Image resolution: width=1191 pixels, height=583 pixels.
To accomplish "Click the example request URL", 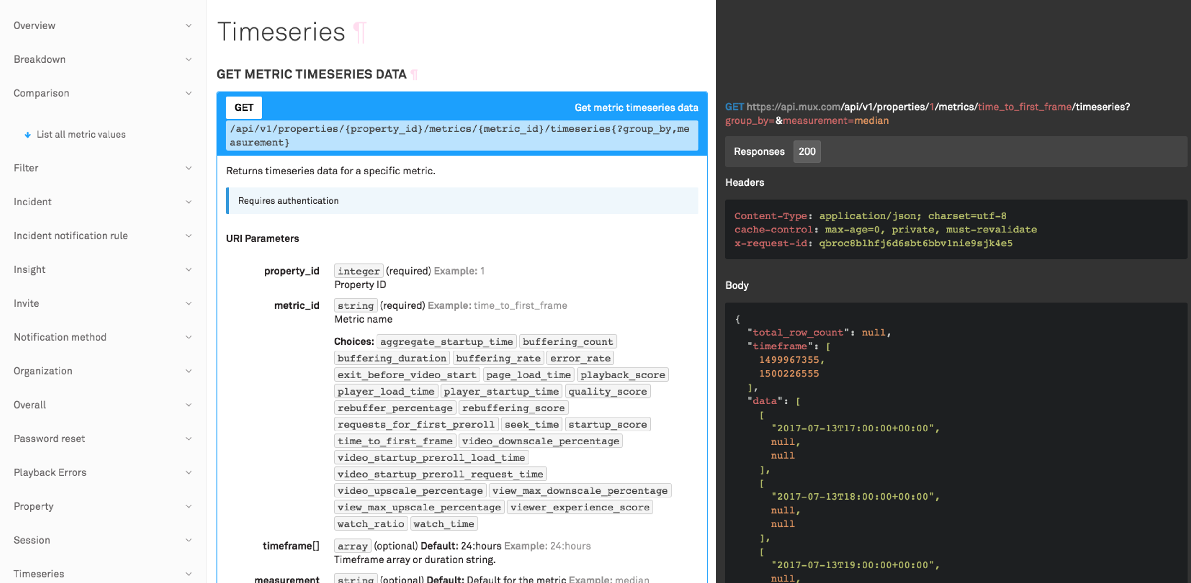I will (927, 114).
